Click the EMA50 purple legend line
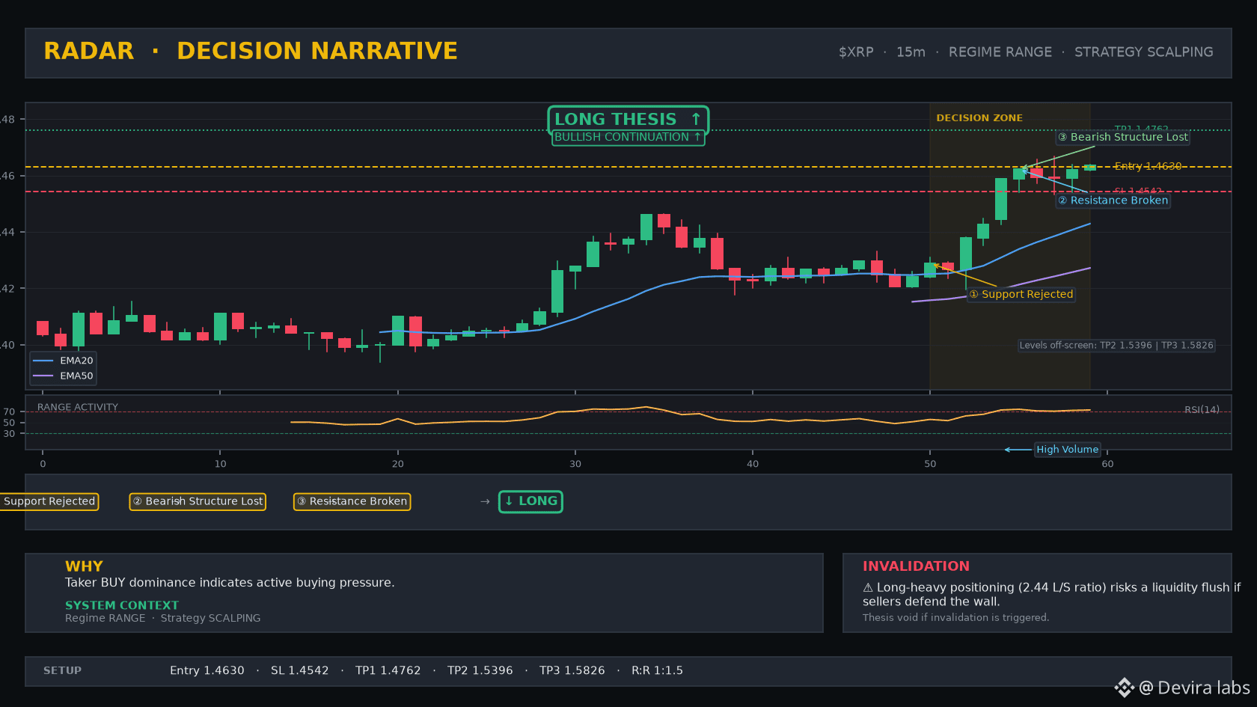The image size is (1257, 707). [43, 376]
